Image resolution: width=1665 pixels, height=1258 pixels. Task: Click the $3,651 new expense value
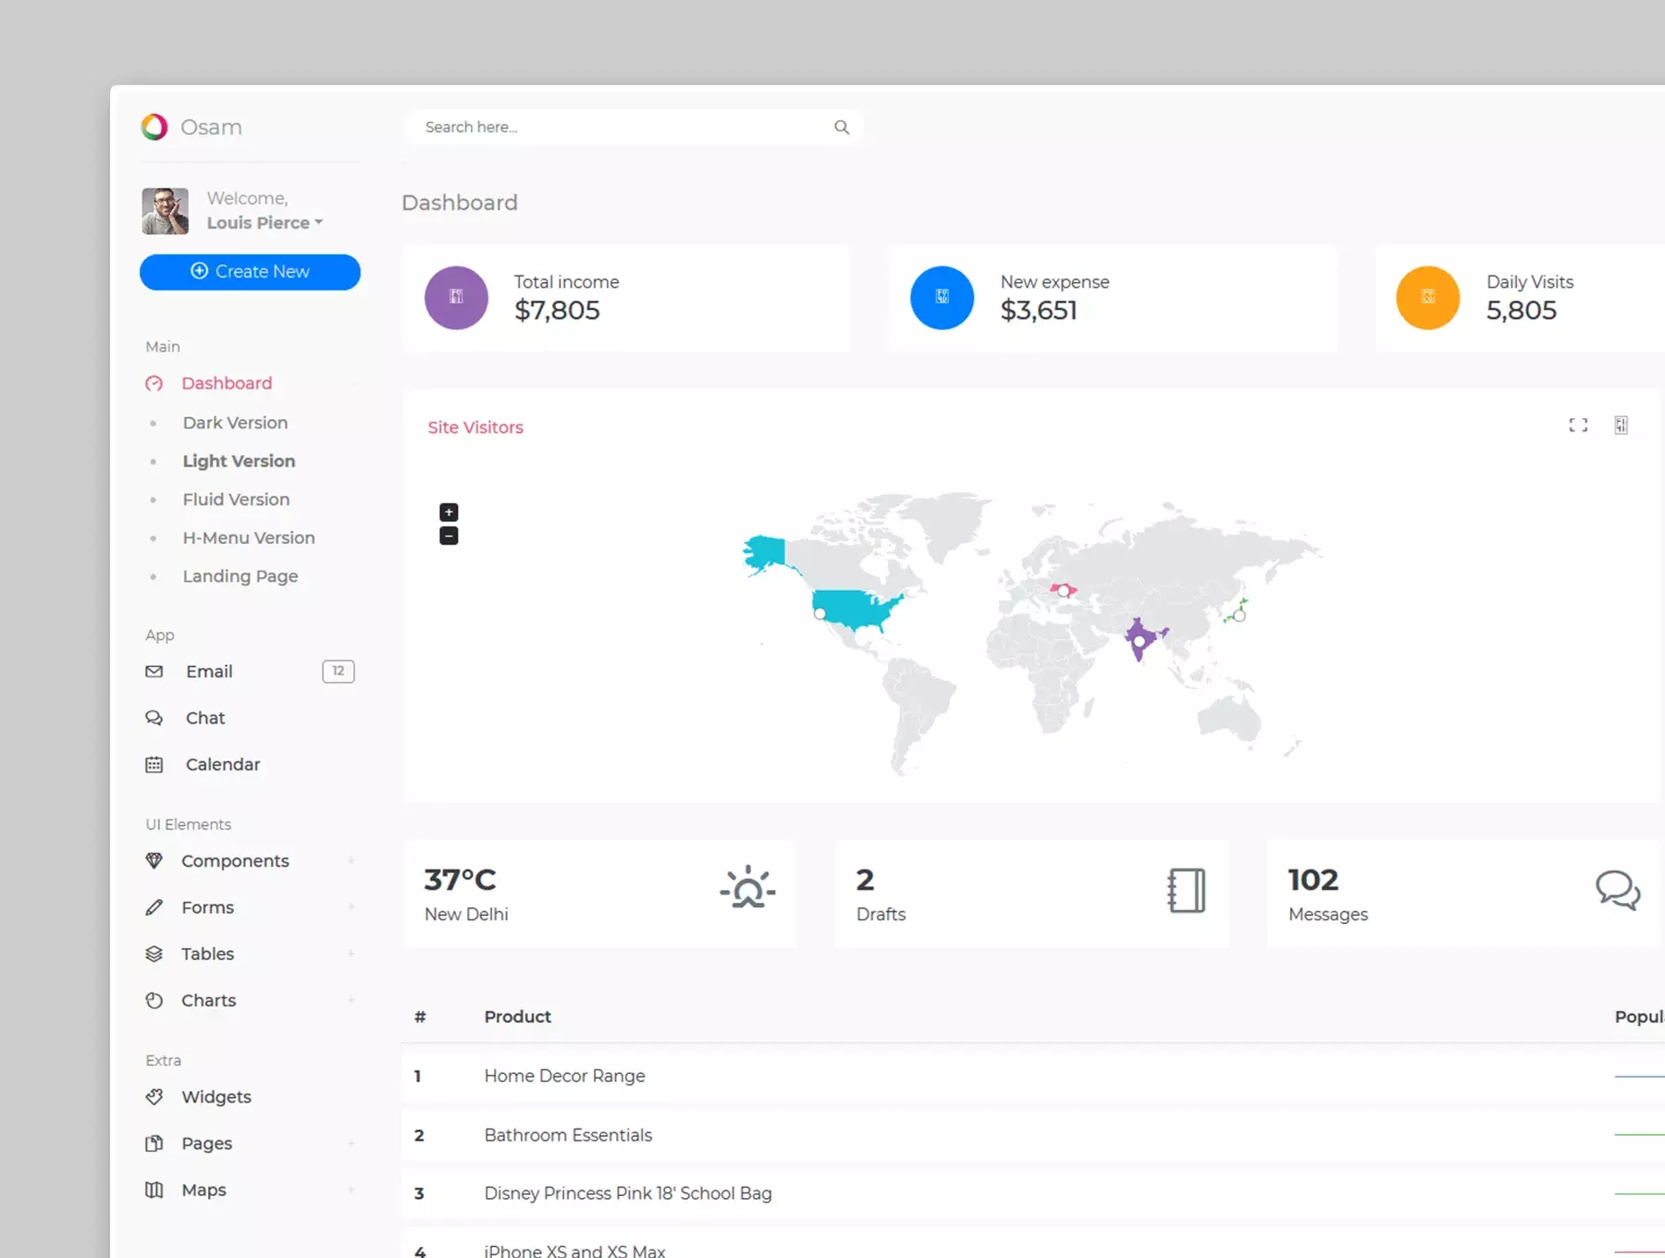[x=1039, y=311]
